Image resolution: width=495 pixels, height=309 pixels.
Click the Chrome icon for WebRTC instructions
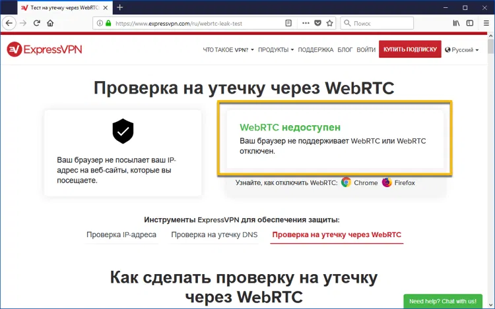click(346, 183)
